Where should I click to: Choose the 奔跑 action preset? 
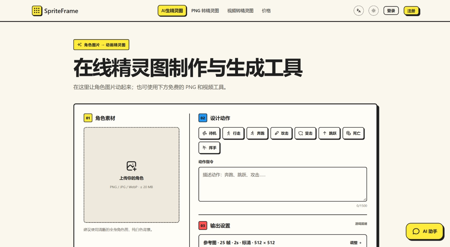pos(257,133)
